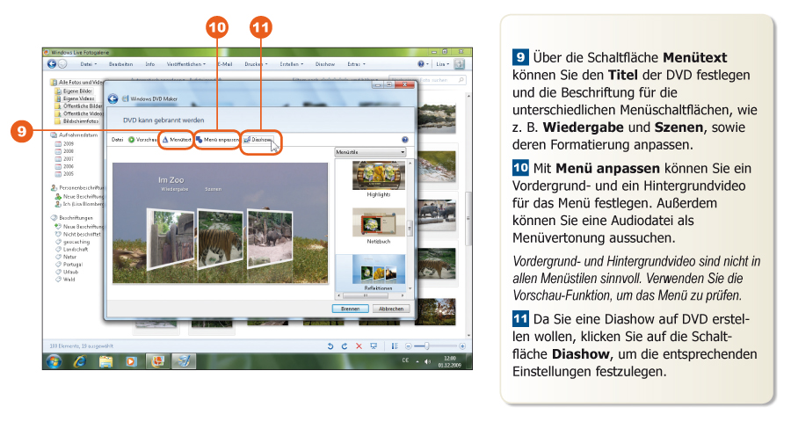Start the Vorschau preview
791x422 pixels.
pos(142,140)
